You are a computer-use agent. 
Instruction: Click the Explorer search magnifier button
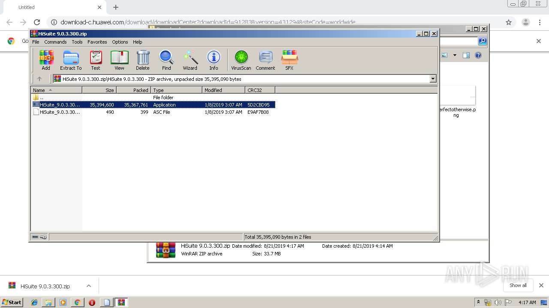tap(483, 41)
